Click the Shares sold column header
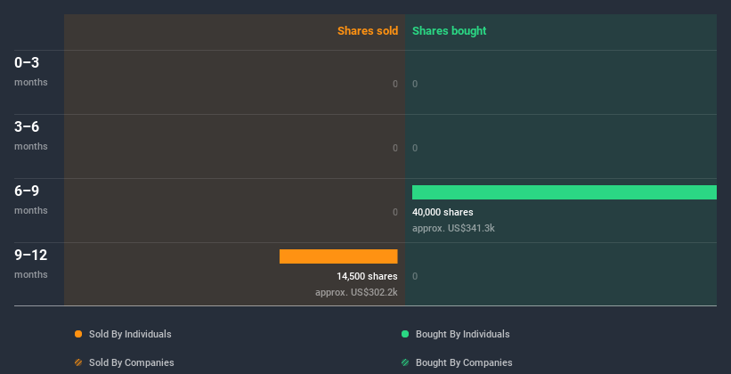Viewport: 731px width, 374px height. (x=368, y=31)
